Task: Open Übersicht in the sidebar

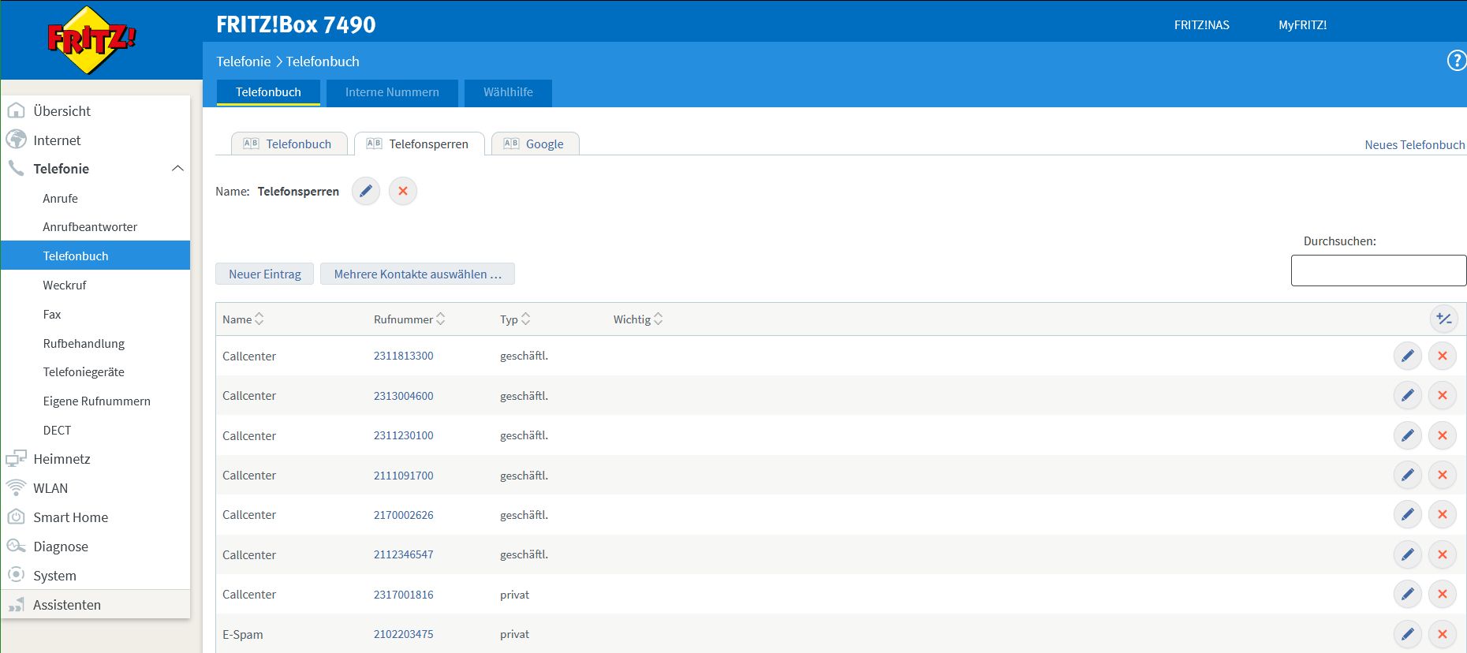Action: pyautogui.click(x=95, y=111)
